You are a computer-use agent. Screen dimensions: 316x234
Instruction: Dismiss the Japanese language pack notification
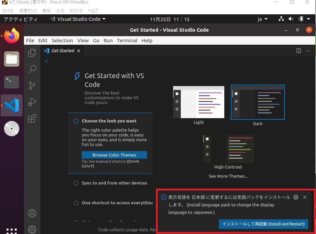[x=305, y=197]
